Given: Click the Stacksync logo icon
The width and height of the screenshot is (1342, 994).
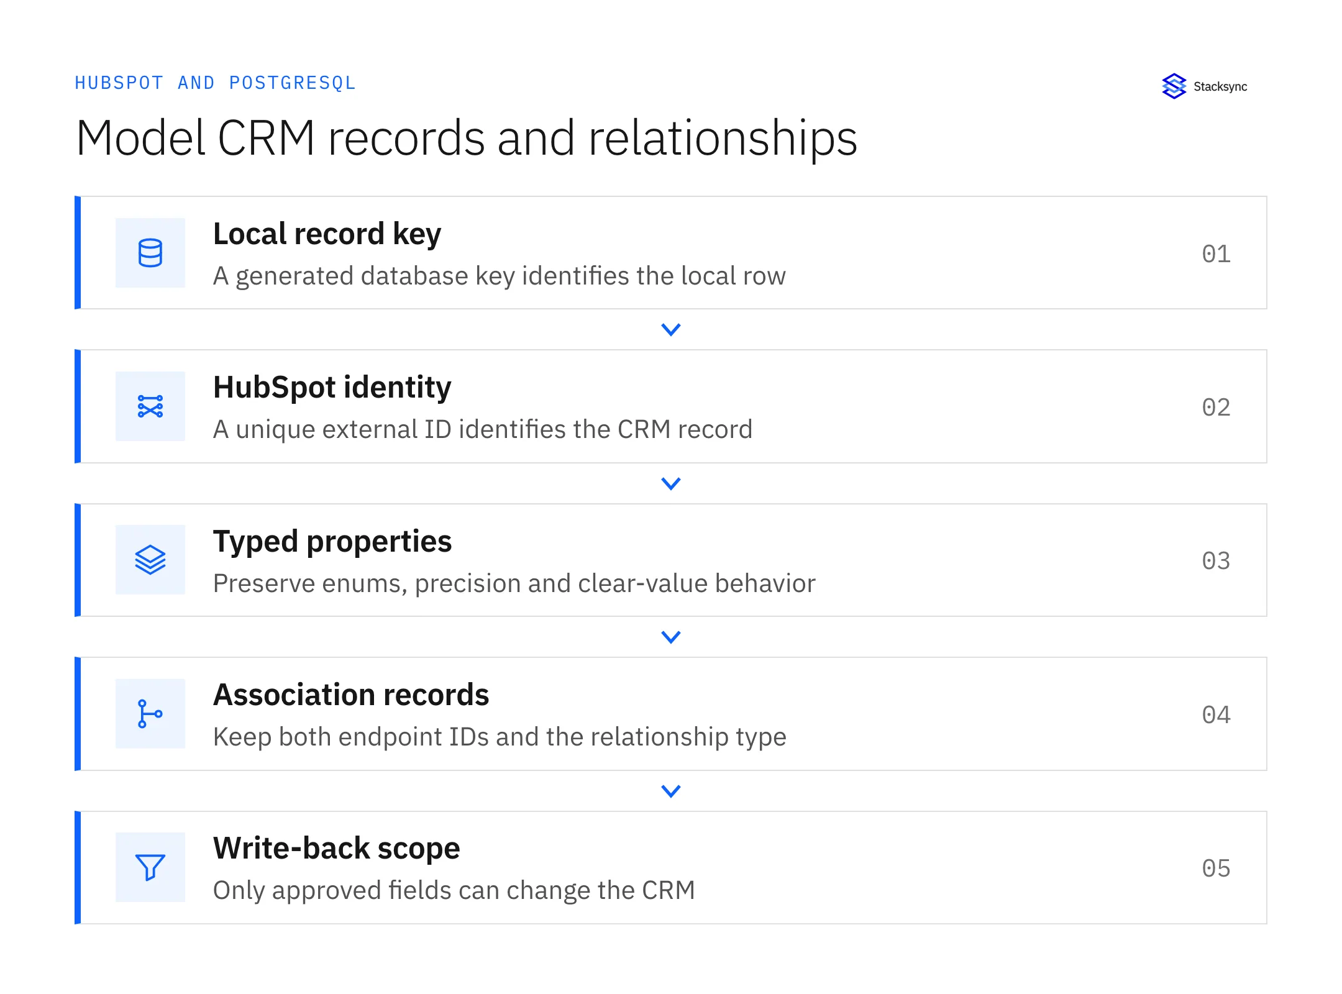Looking at the screenshot, I should (1174, 86).
